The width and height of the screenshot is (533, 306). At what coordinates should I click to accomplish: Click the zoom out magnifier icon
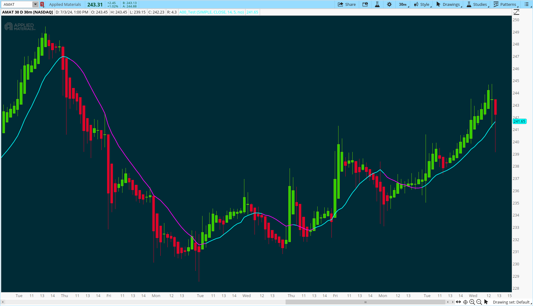pos(479,302)
